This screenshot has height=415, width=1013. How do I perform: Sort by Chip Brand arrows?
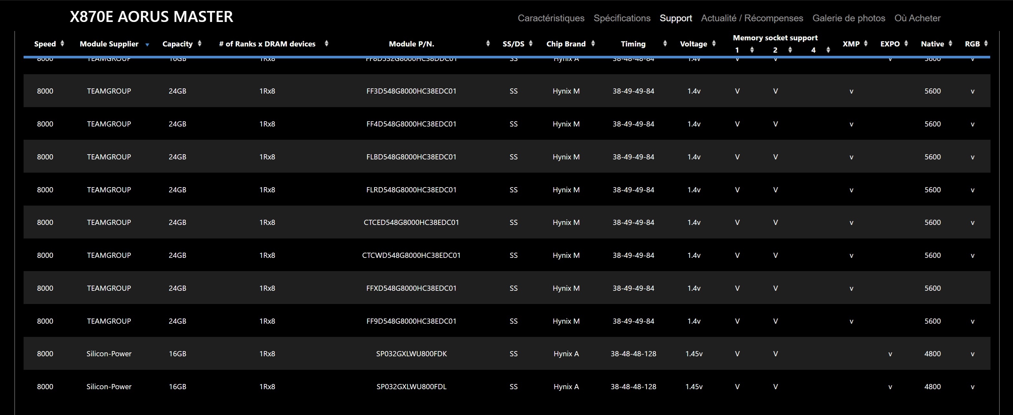pos(593,44)
